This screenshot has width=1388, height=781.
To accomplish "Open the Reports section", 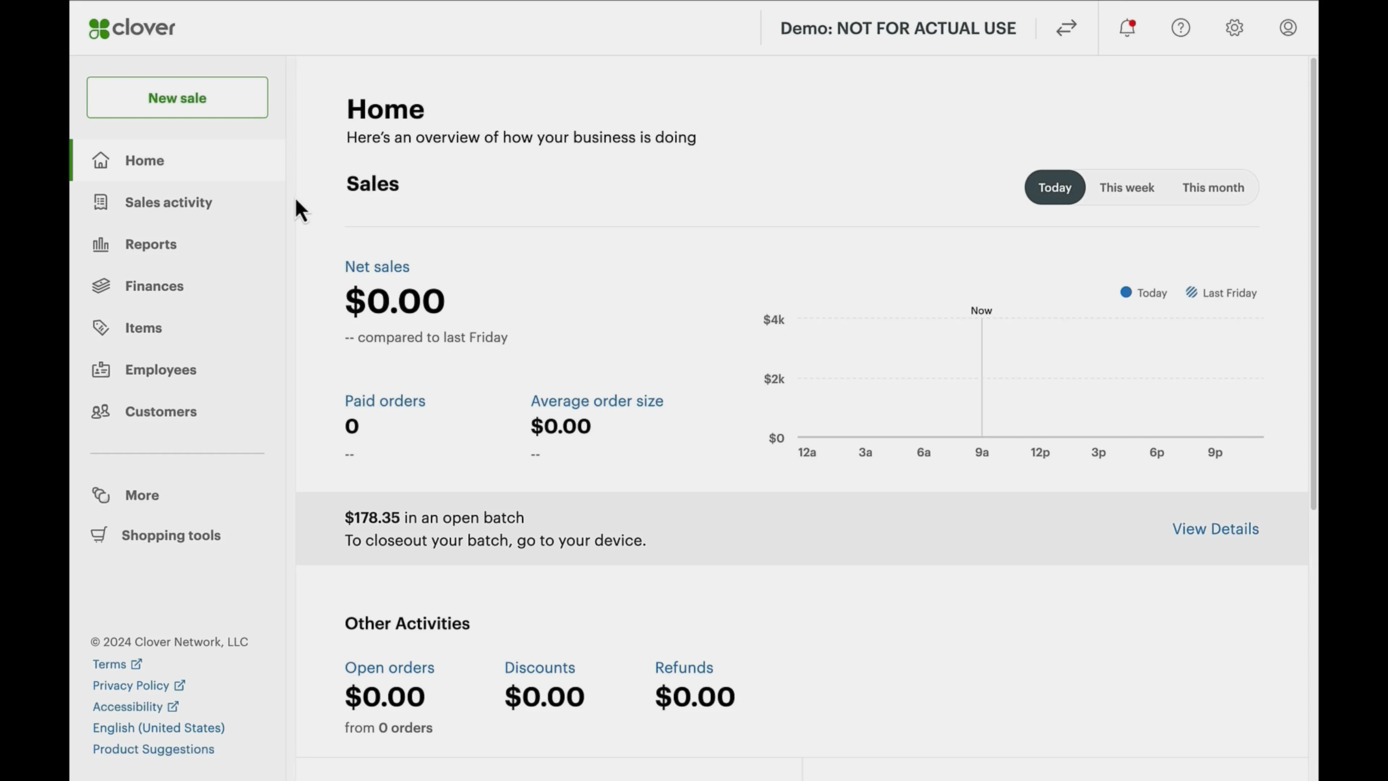I will click(178, 244).
